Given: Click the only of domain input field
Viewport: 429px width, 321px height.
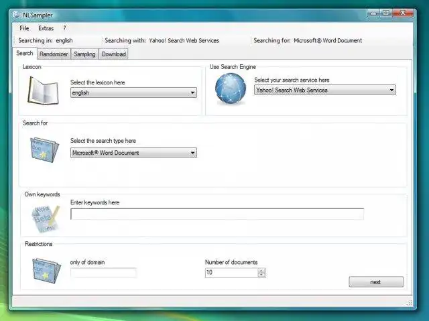Looking at the screenshot, I should [103, 273].
